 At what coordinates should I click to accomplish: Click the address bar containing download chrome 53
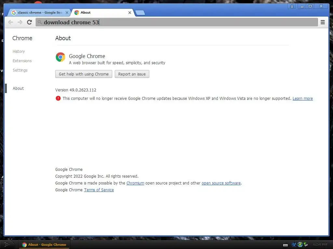(x=177, y=22)
